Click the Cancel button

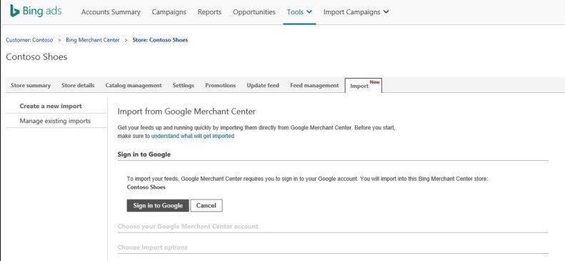point(206,205)
